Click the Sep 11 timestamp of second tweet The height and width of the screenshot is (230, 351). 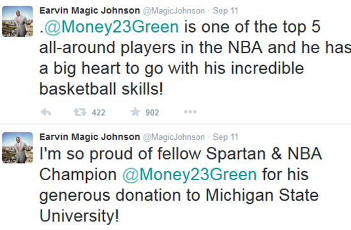click(x=225, y=137)
